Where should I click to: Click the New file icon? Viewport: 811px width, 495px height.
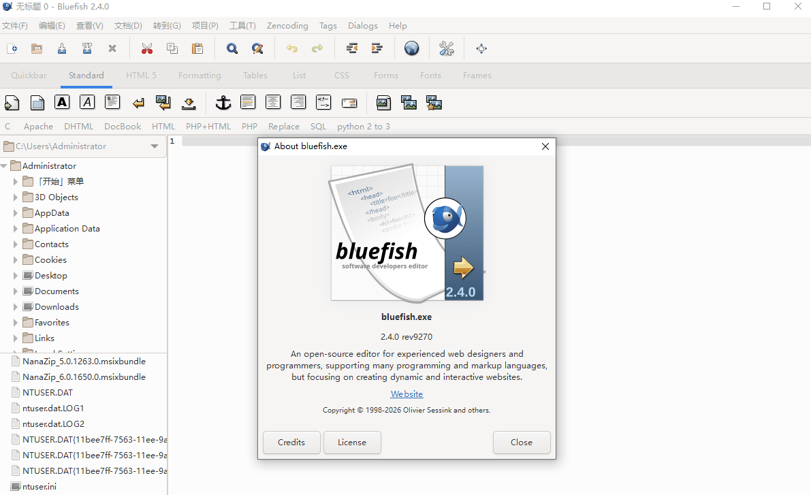click(12, 48)
